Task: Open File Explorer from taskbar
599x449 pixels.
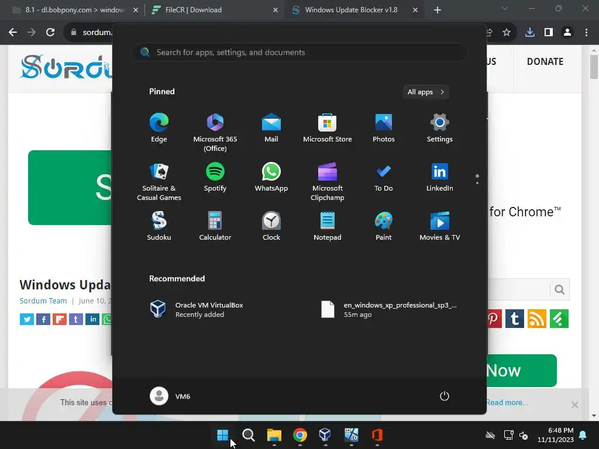Action: (x=274, y=435)
